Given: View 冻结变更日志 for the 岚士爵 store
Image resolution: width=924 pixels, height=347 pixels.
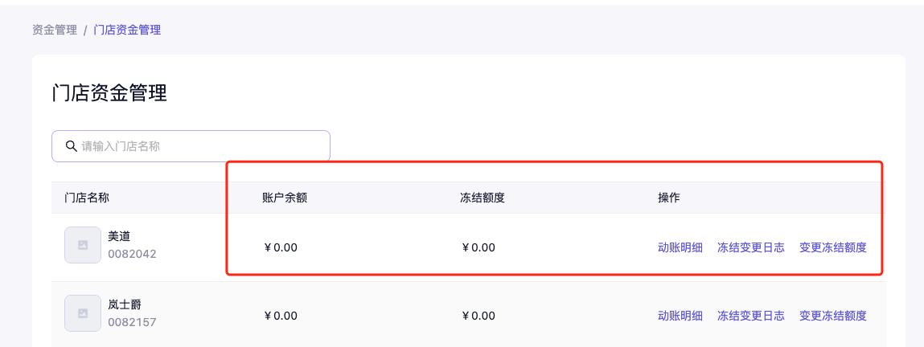Looking at the screenshot, I should point(751,316).
